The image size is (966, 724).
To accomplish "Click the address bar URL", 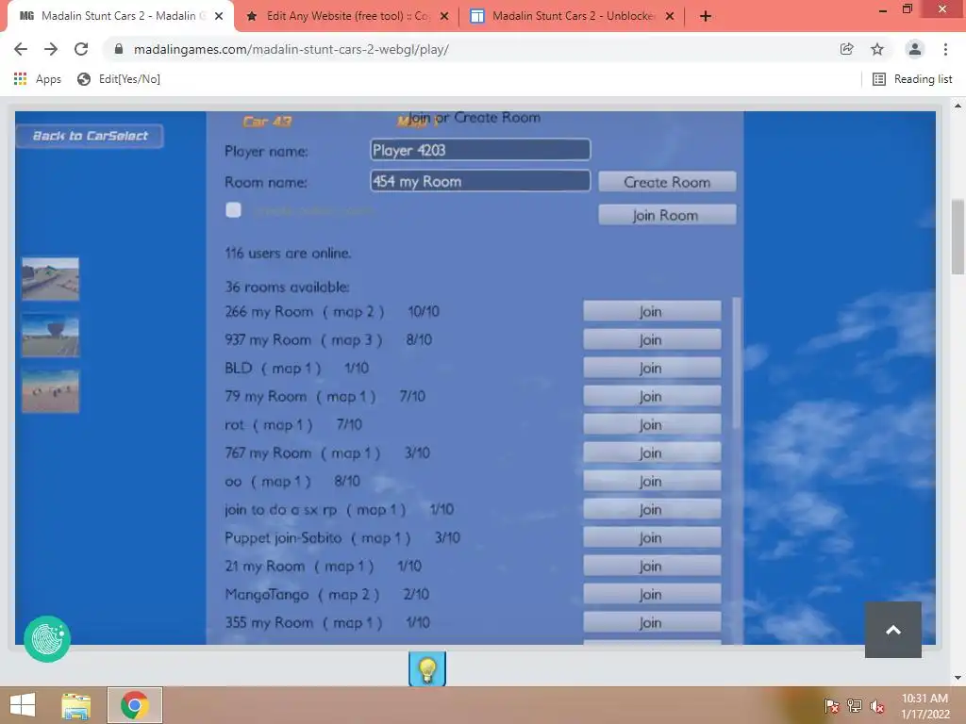I will coord(291,49).
